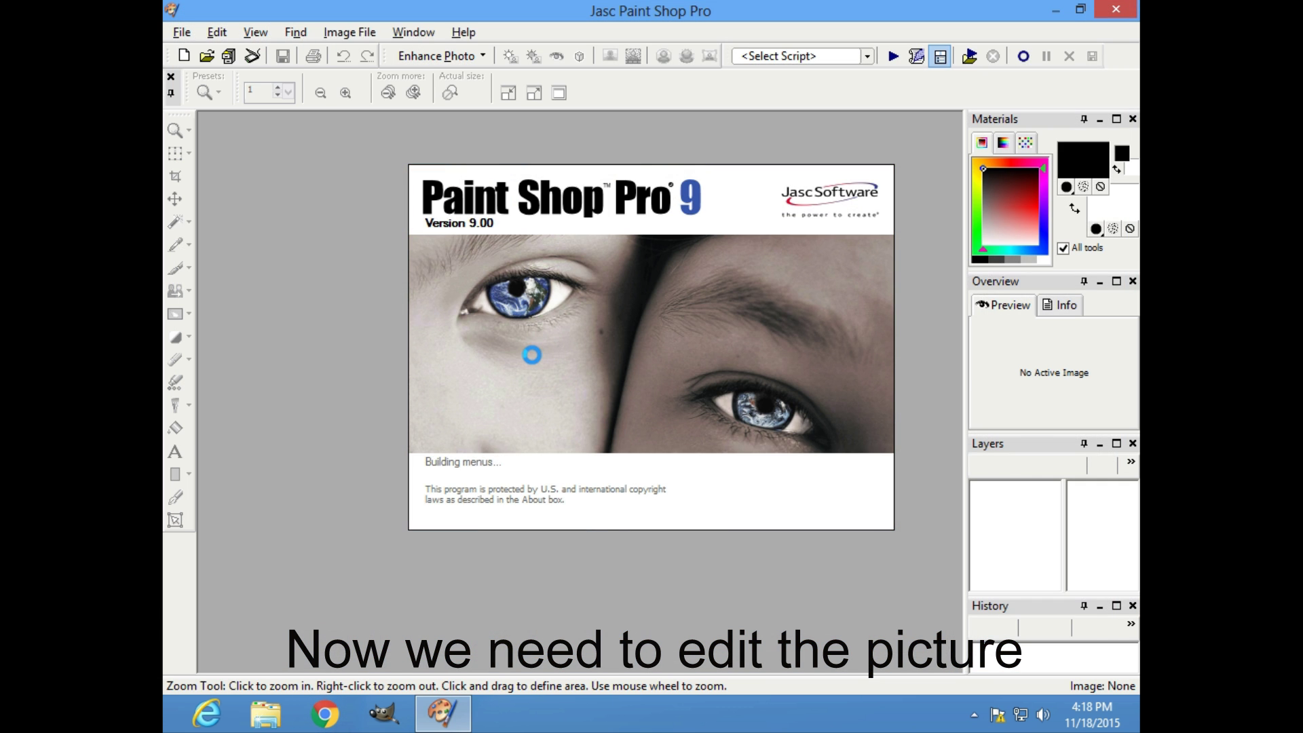Viewport: 1303px width, 733px height.
Task: Expand the Selection tool flyout arrow
Action: (189, 153)
